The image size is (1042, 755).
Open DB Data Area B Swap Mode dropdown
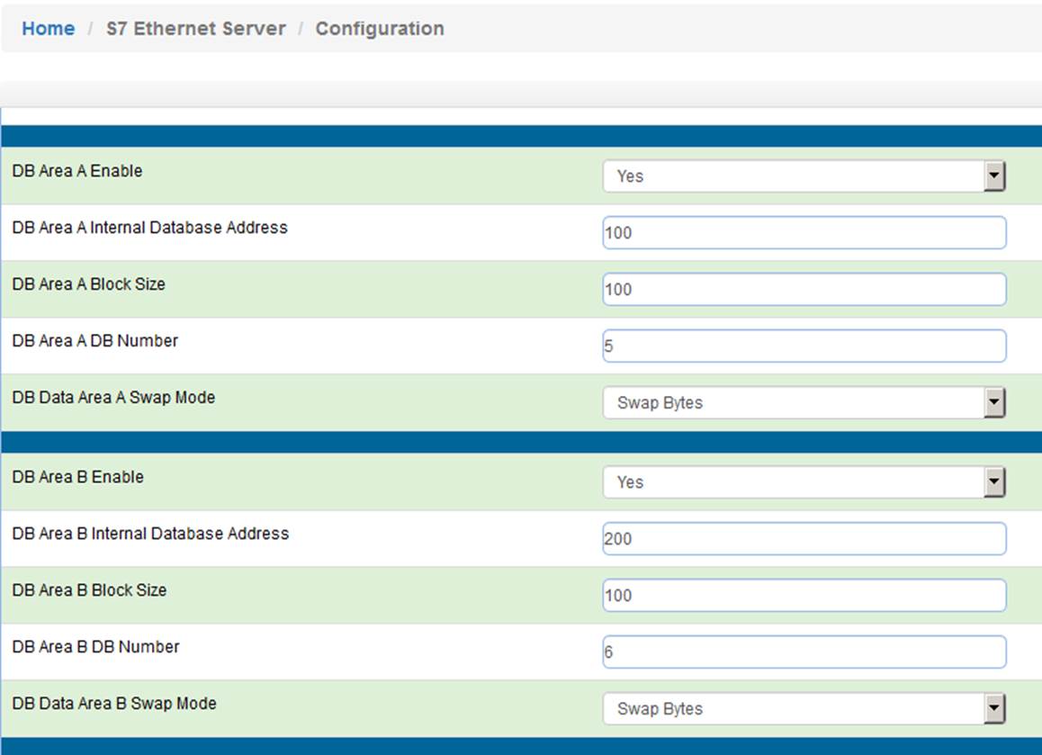pos(804,708)
